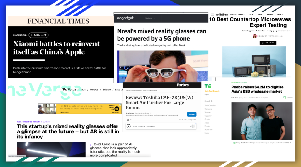Click the Engadget logo
The image size is (301, 167).
125,18
